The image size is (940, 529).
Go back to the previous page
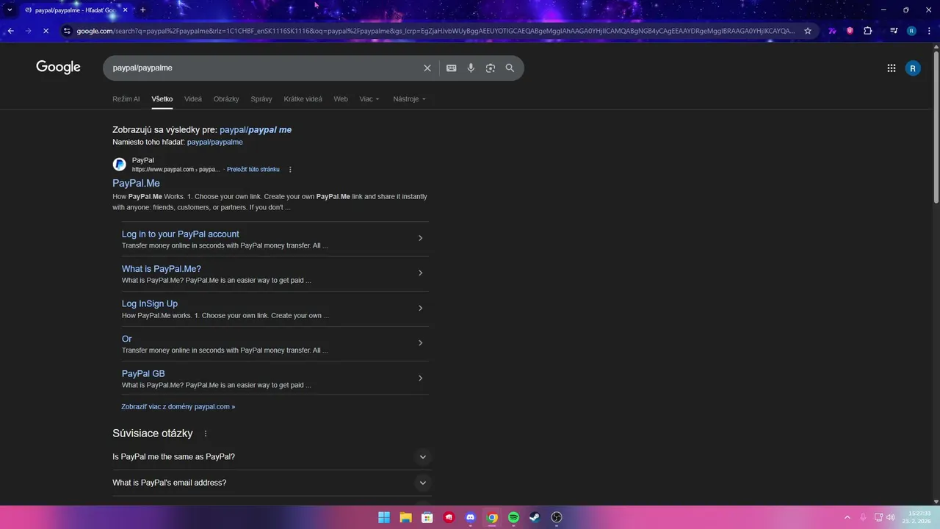coord(10,31)
